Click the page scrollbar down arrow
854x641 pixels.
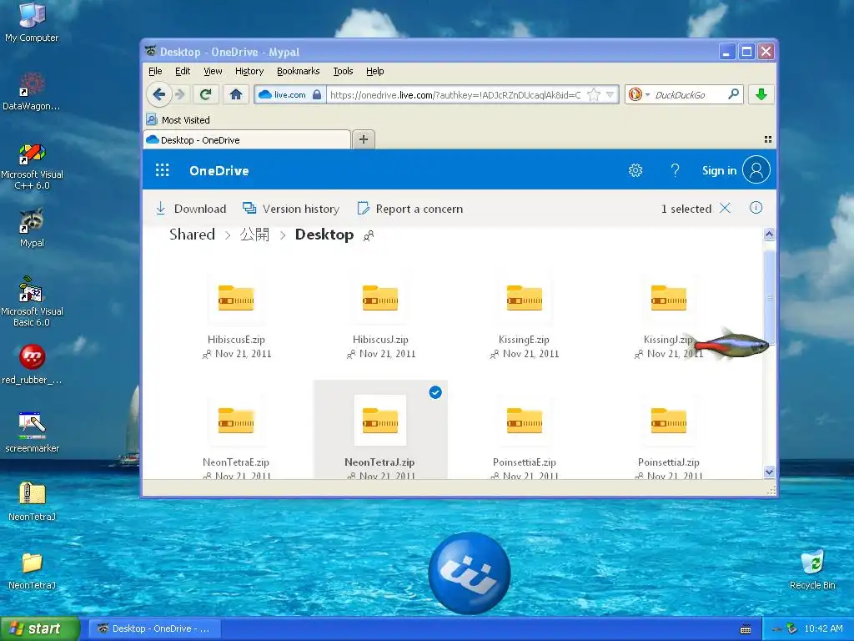tap(769, 472)
